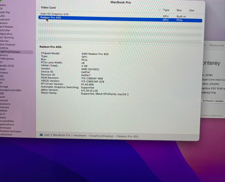Open NVMExpress in sidebar
225x182 pixels.
pos(7,59)
